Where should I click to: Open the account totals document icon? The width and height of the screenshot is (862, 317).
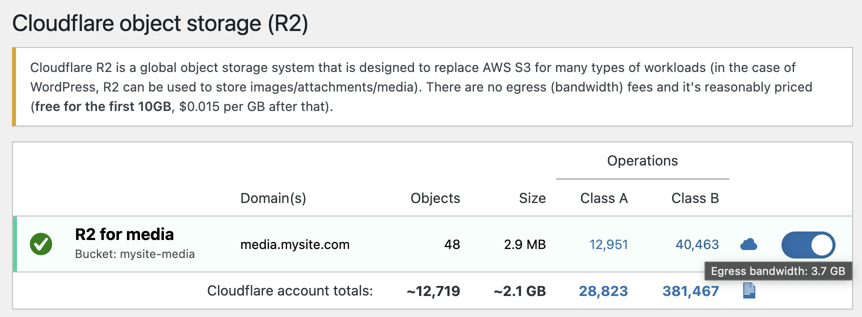(749, 290)
